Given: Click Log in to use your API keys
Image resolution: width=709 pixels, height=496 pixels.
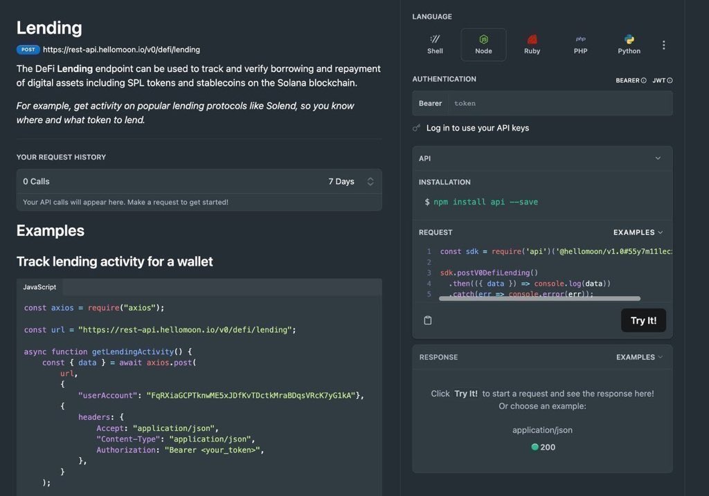Looking at the screenshot, I should (478, 128).
